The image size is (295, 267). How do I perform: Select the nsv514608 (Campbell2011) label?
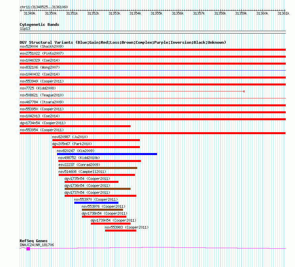[x=82, y=172]
